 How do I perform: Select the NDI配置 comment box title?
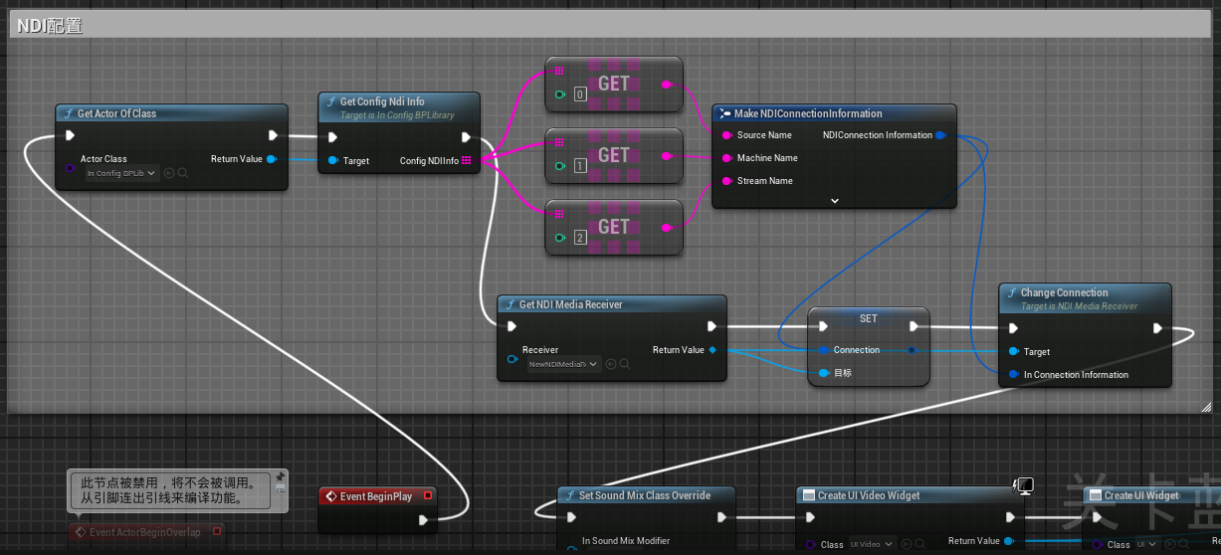(50, 26)
